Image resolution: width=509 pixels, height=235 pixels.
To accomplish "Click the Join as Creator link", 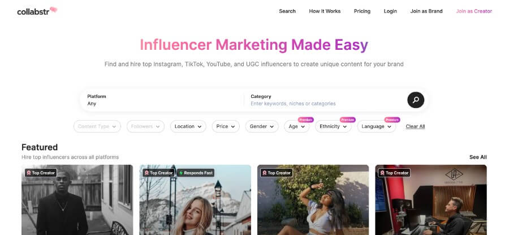I will coord(474,11).
